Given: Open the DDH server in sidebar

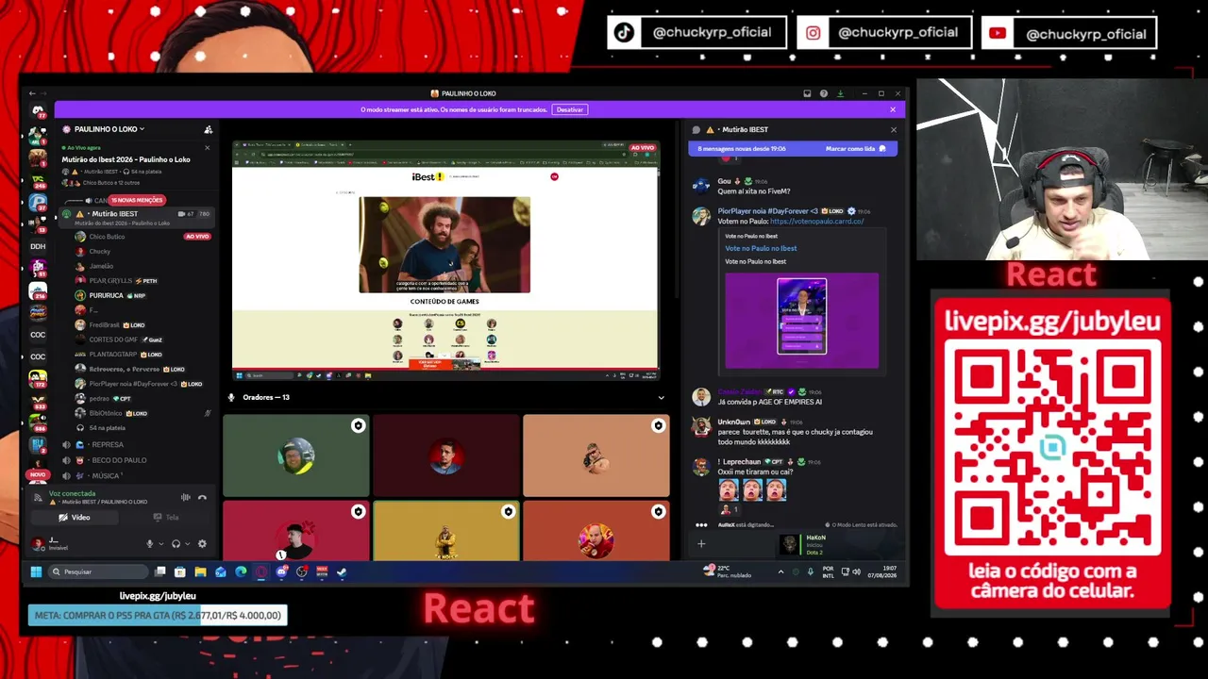Looking at the screenshot, I should (38, 246).
